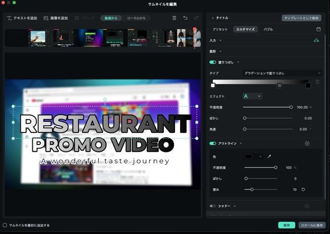330x234 pixels.
Task: Click the crop tool icon in toolbar
Action: coord(77,18)
